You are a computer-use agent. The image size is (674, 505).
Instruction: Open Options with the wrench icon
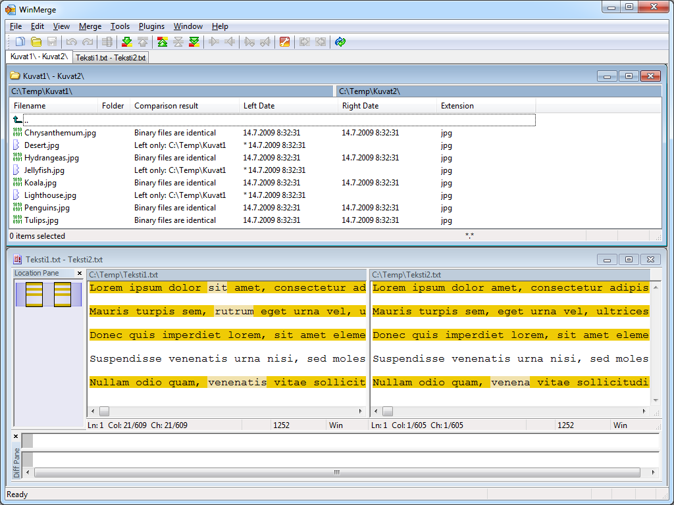coord(284,41)
